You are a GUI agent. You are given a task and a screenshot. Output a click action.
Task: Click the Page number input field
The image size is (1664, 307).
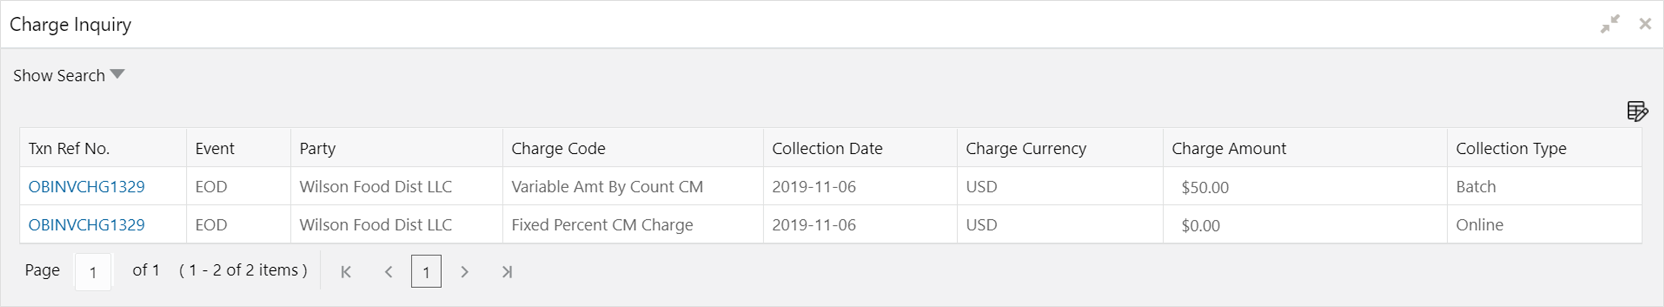pos(93,271)
